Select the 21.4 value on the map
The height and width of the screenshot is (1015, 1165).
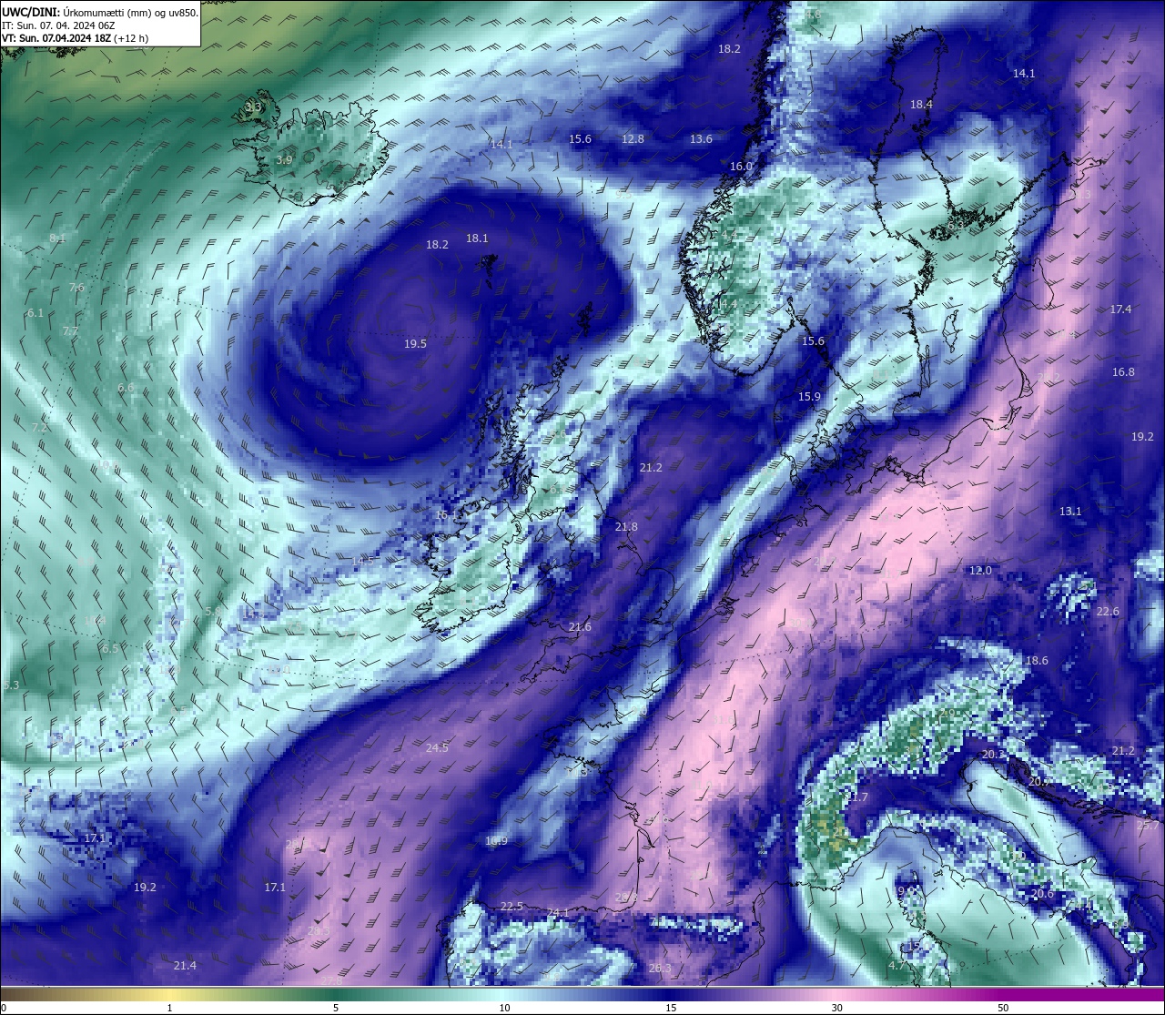[x=185, y=966]
